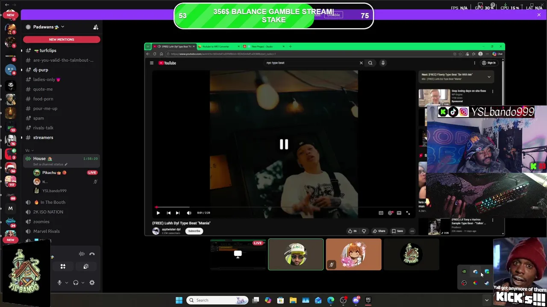The height and width of the screenshot is (307, 547).
Task: Click the YouTube play button
Action: 158,213
